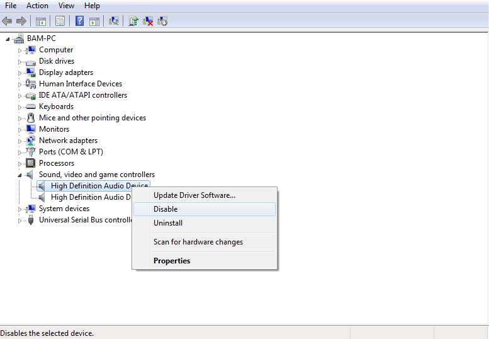Image resolution: width=489 pixels, height=339 pixels.
Task: Expand the Human Interface Devices node
Action: coord(20,84)
